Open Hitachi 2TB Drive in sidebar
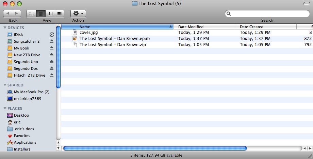 point(29,75)
